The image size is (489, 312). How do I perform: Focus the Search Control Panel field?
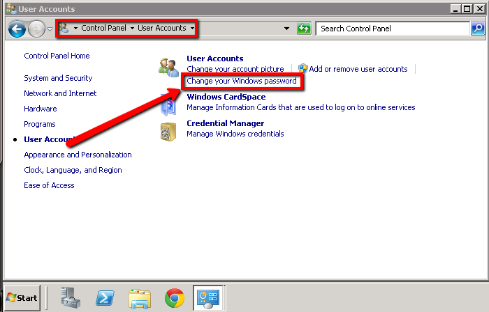(393, 29)
